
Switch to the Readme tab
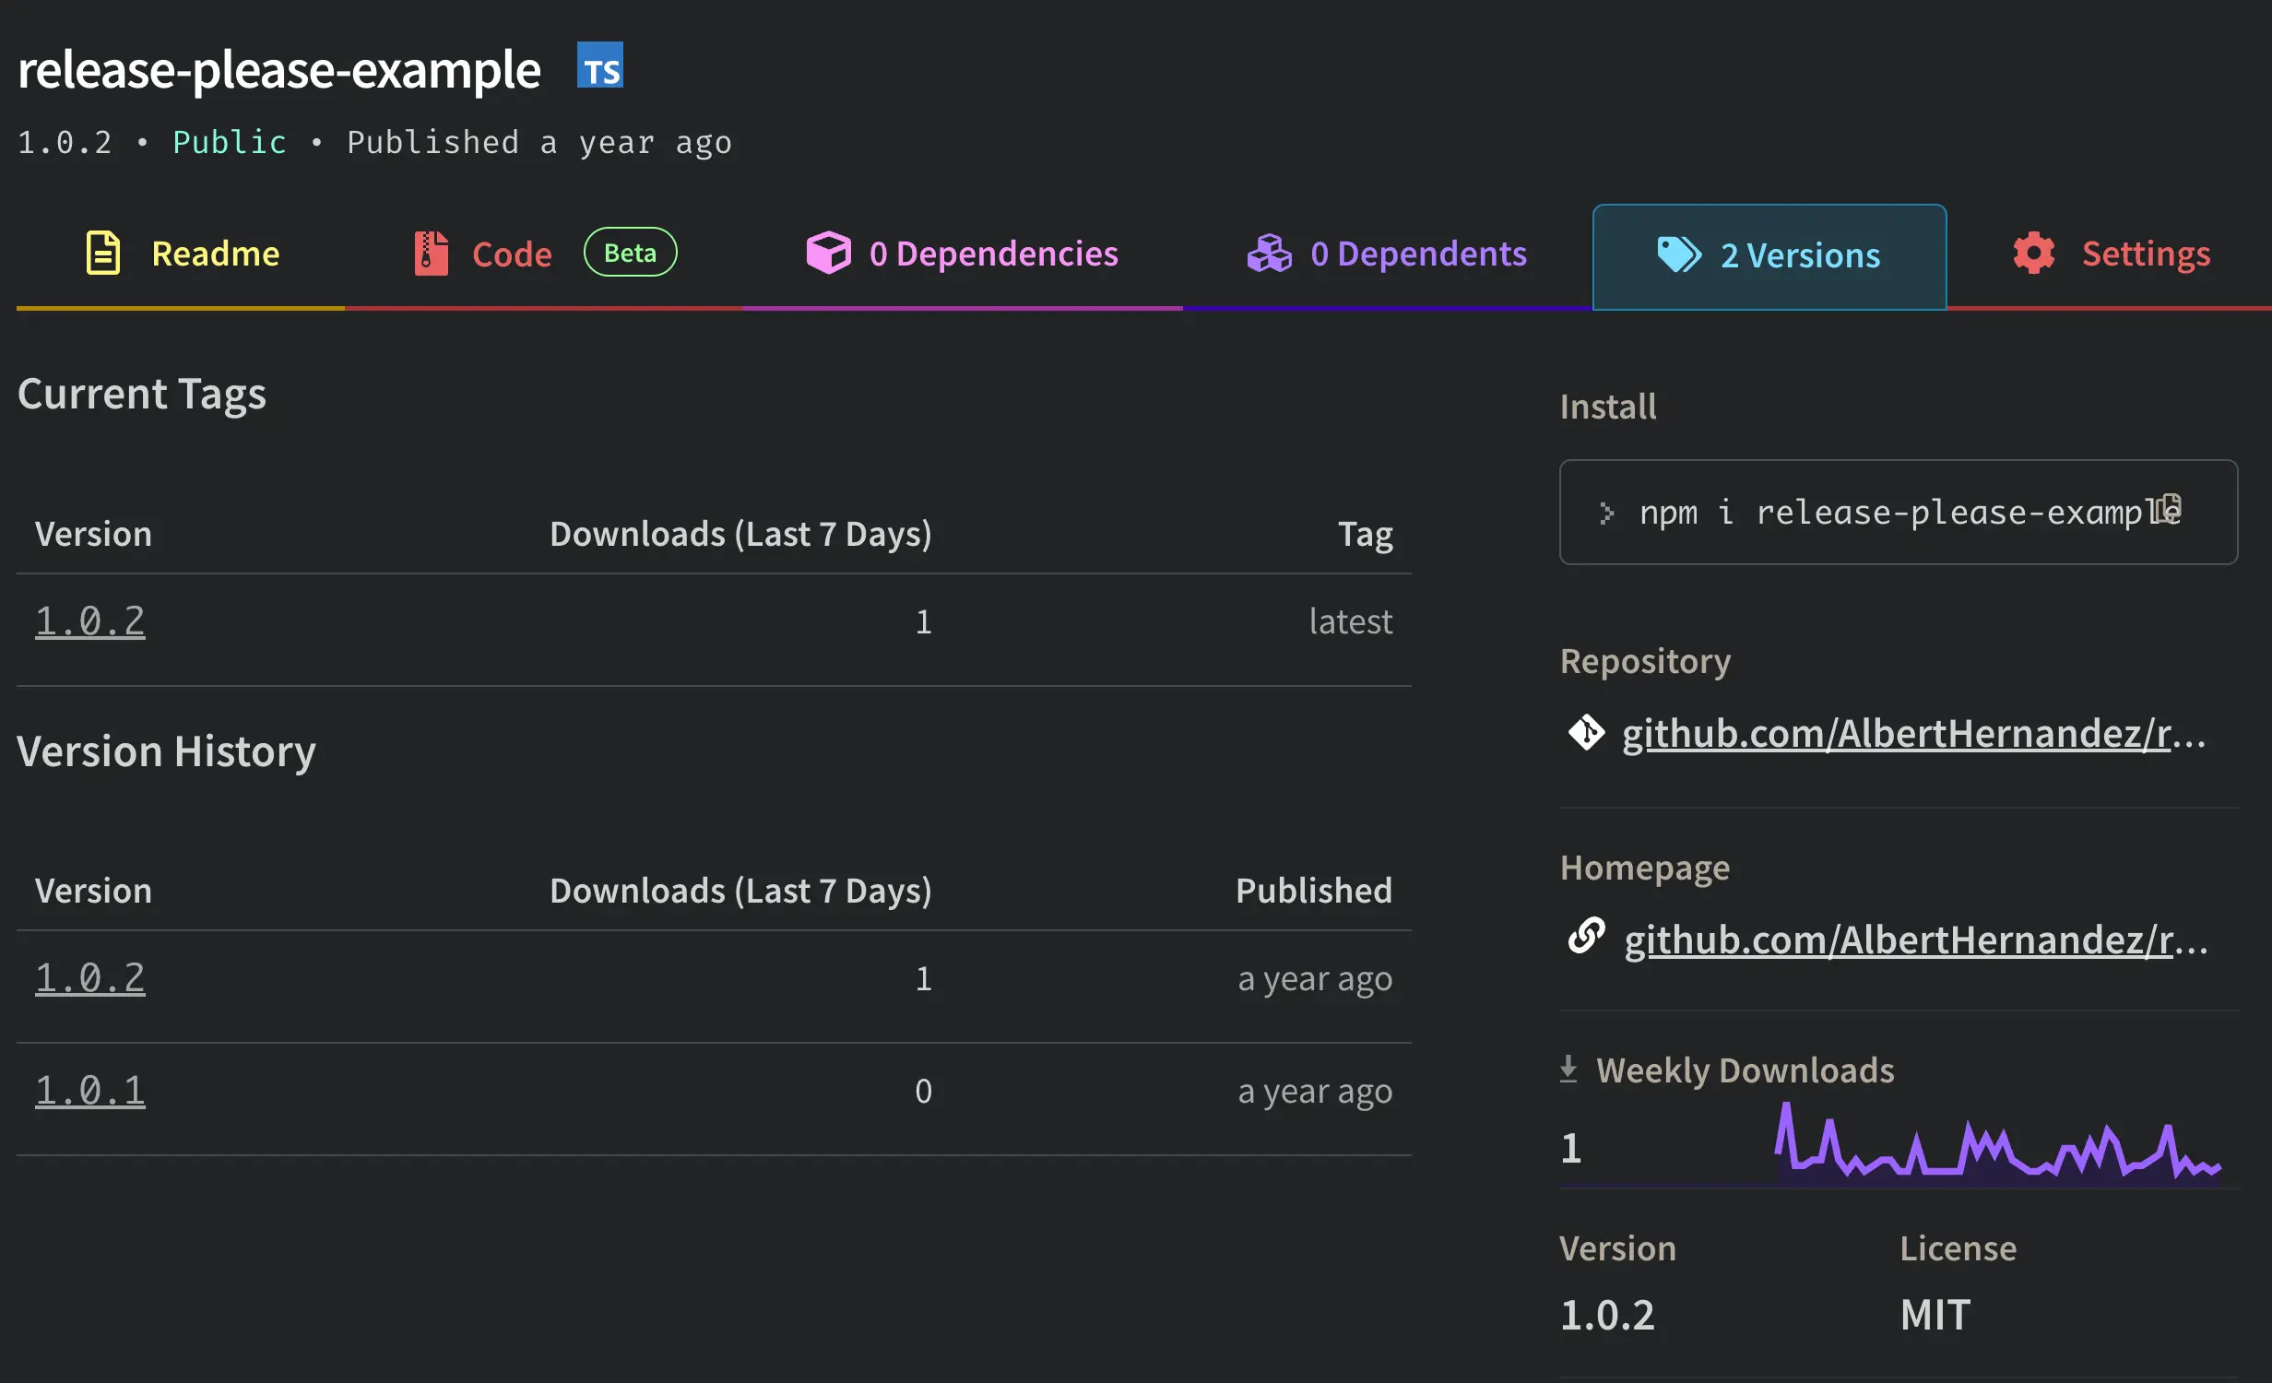pyautogui.click(x=215, y=254)
